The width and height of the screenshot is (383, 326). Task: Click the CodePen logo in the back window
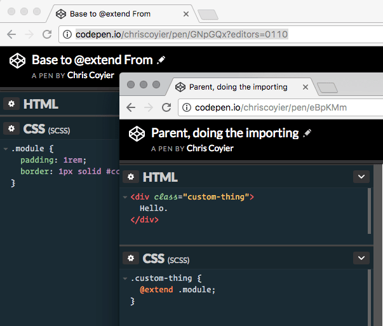[17, 61]
